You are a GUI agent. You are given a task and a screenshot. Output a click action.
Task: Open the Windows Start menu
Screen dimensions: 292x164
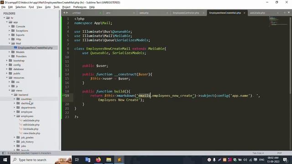tap(5, 160)
